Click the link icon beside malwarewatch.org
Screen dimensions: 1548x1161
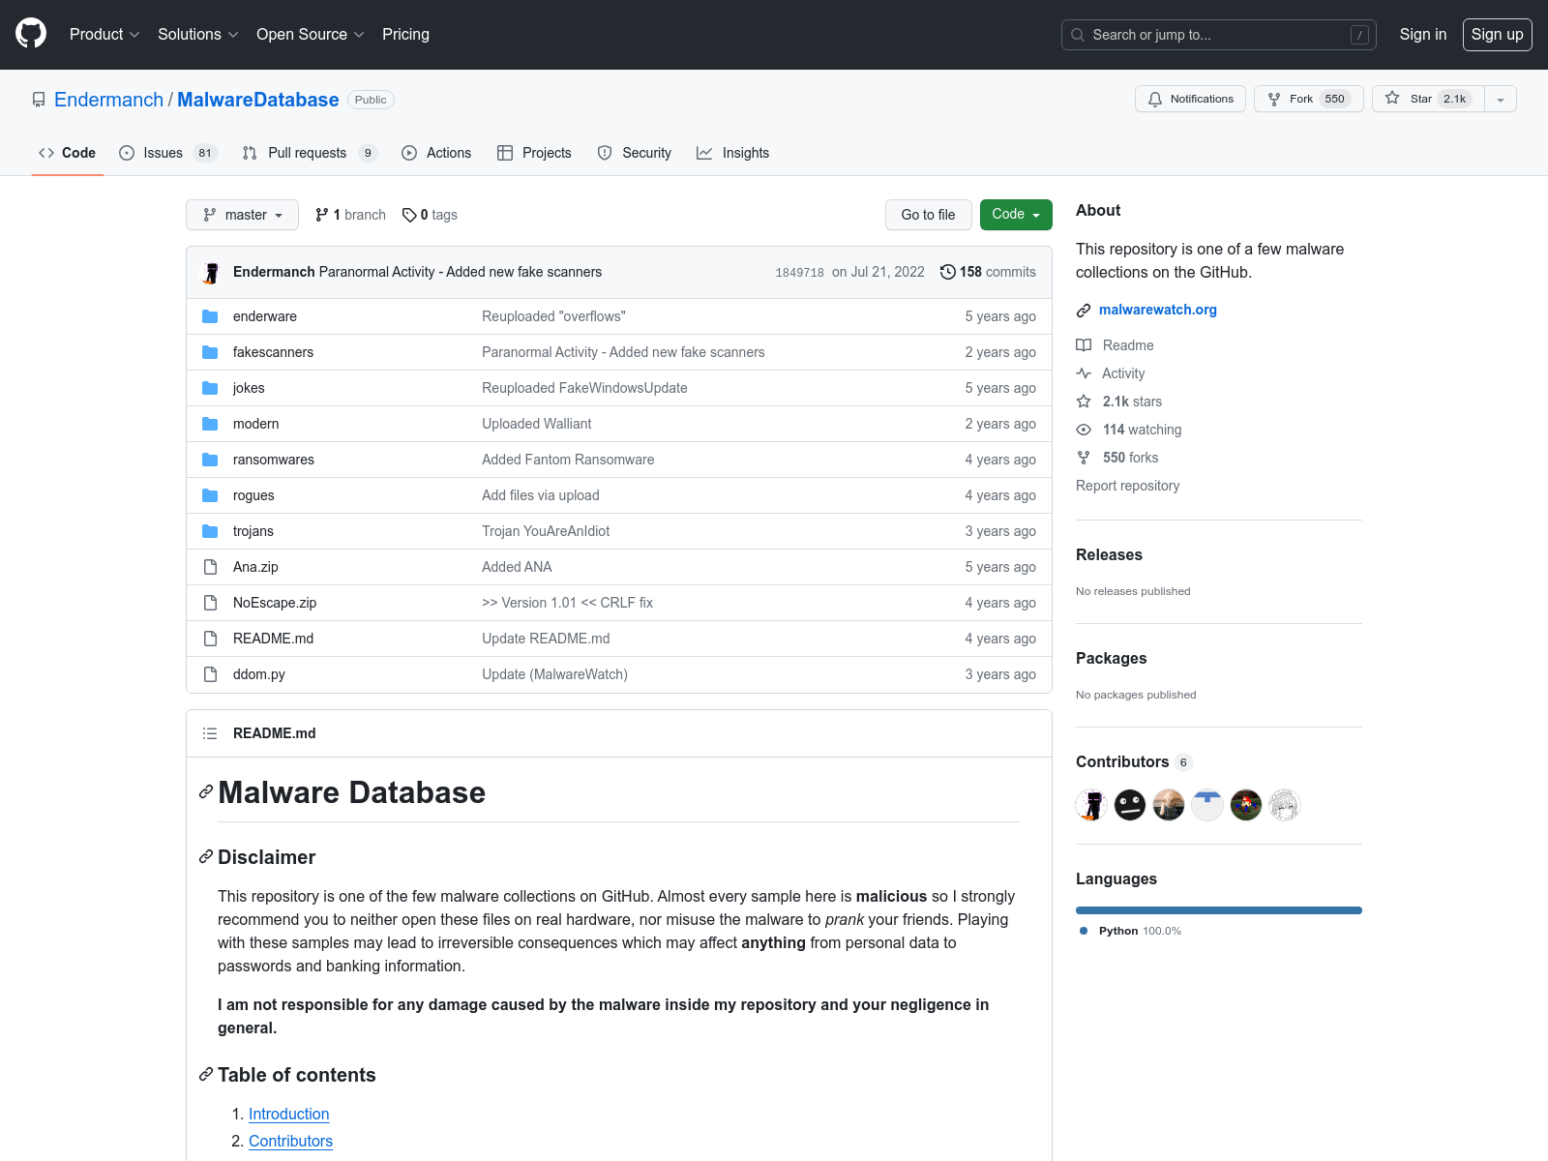1084,311
